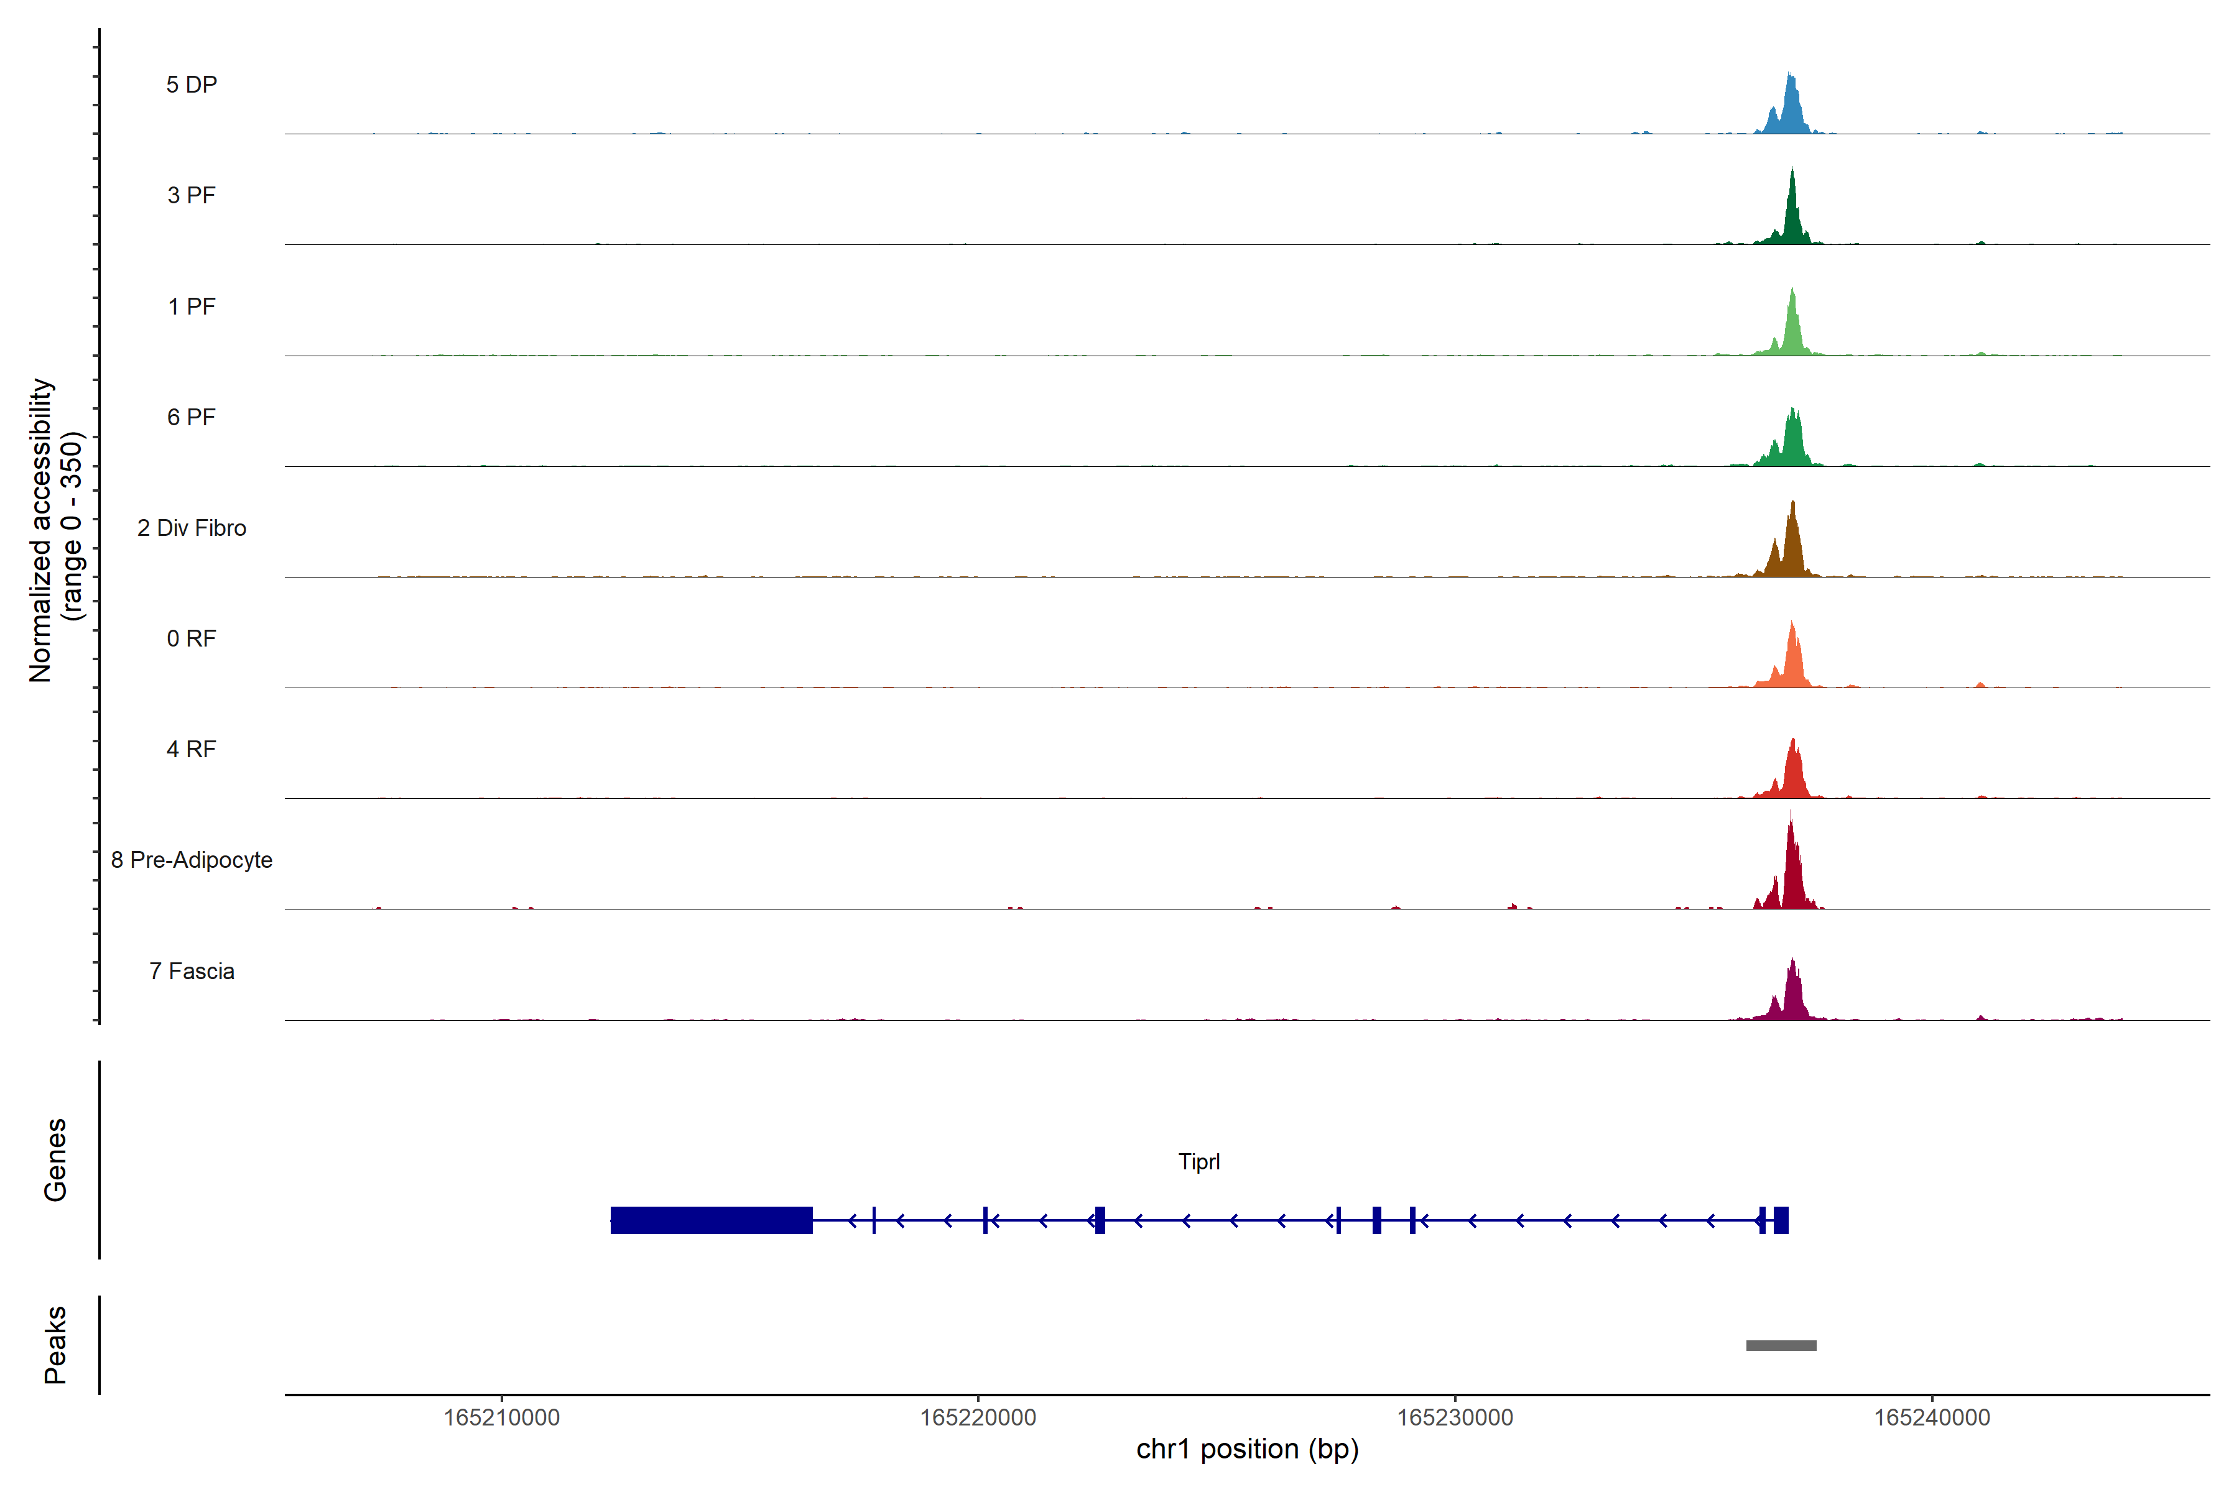Image resolution: width=2239 pixels, height=1492 pixels.
Task: Click the 165210000 axis tick label
Action: coord(502,1418)
